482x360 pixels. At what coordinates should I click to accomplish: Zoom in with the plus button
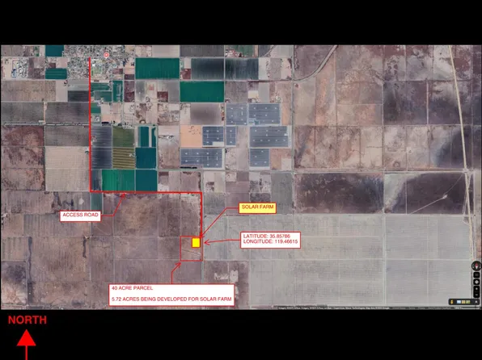[x=476, y=289]
